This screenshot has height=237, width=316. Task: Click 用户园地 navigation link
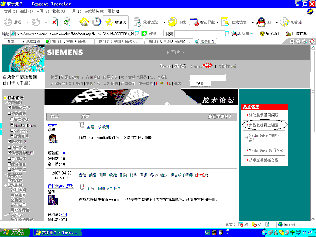pos(163,83)
